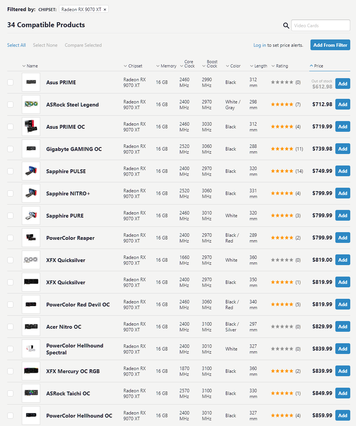Open the ASRock Steel Legend thumbnail
This screenshot has height=426, width=356.
(31, 104)
